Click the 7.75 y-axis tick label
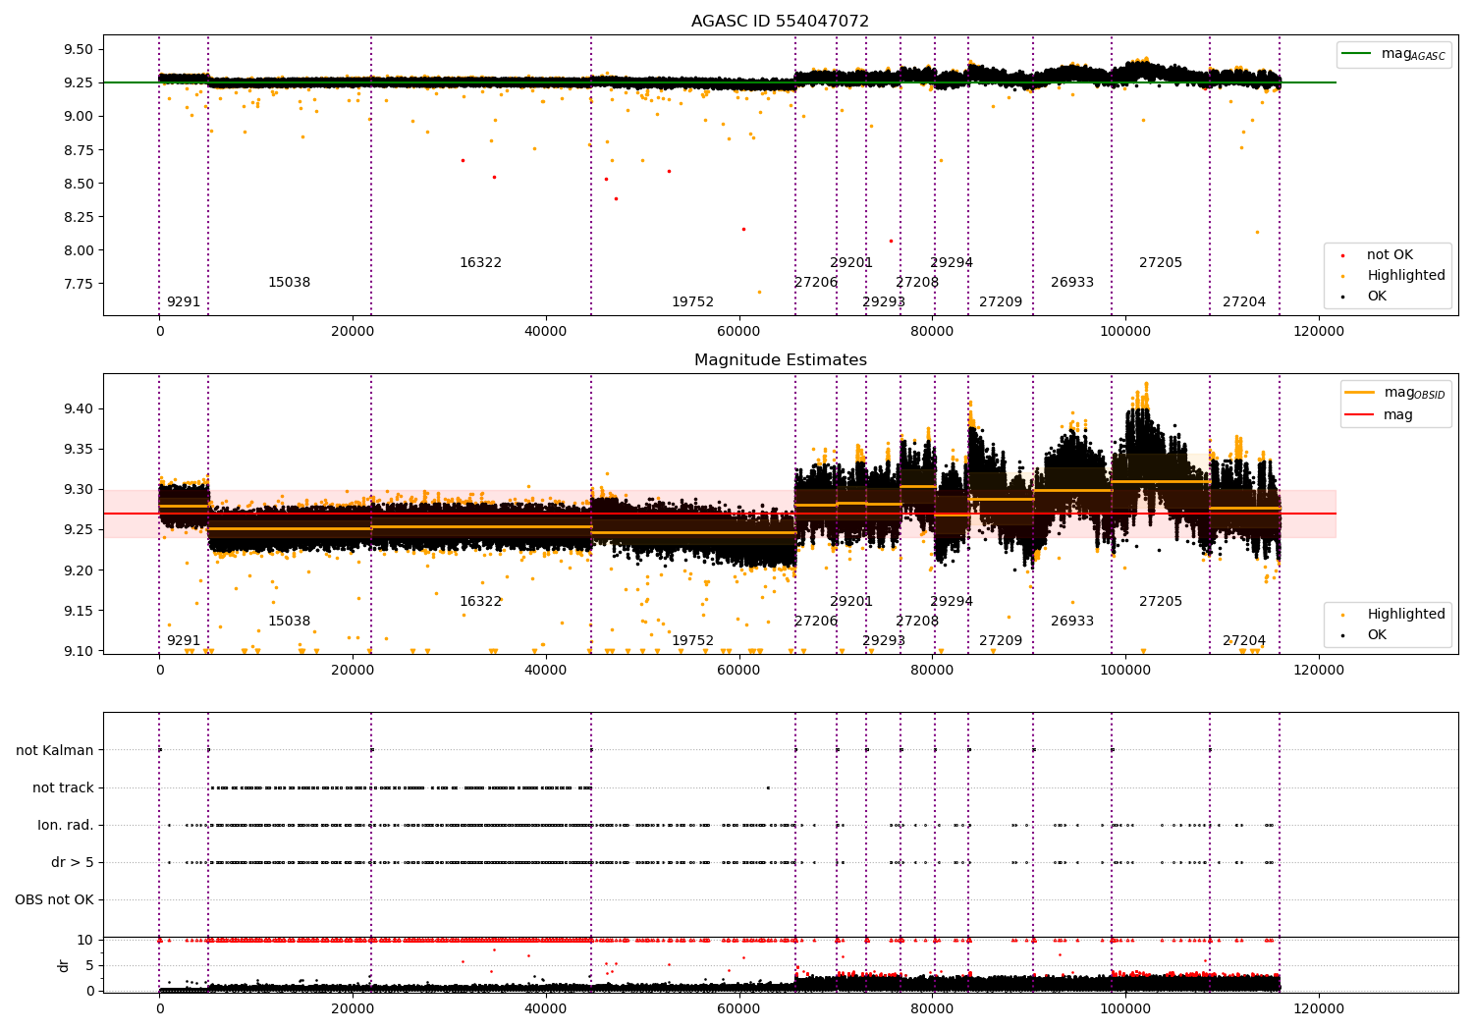 tap(77, 284)
